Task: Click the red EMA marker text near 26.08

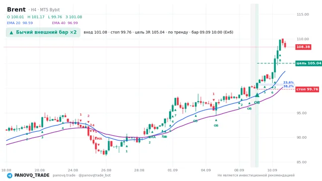Action: 99,139
